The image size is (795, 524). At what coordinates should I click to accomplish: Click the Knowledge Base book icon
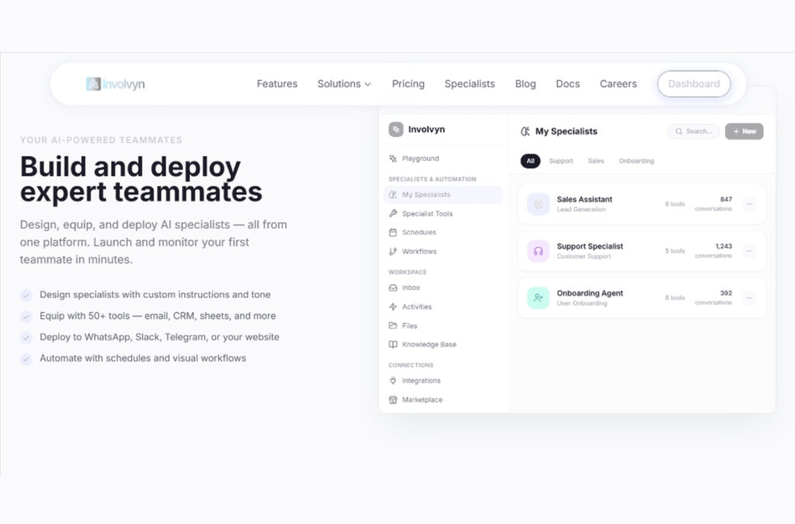click(393, 345)
